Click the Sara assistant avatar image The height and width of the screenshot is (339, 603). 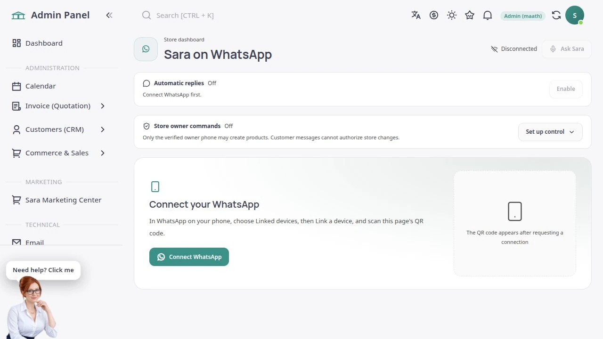[x=33, y=307]
